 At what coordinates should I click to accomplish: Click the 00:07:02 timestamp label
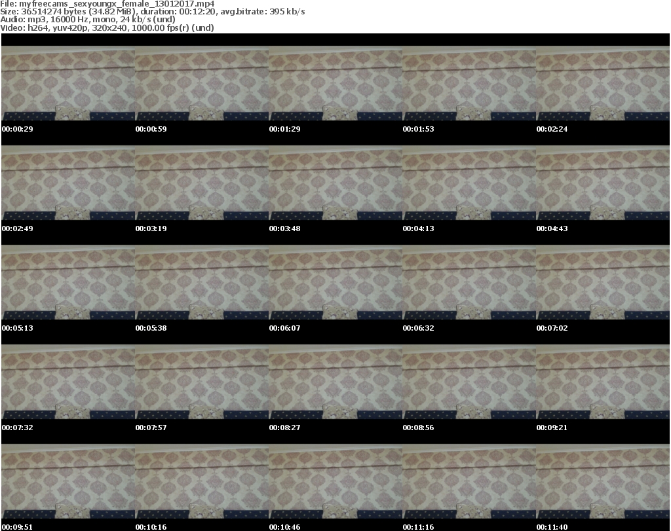tap(552, 328)
